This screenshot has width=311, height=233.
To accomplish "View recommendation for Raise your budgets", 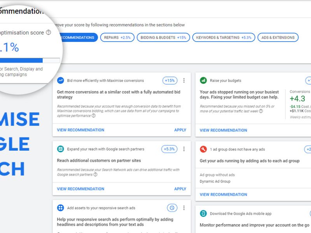I will [x=223, y=130].
